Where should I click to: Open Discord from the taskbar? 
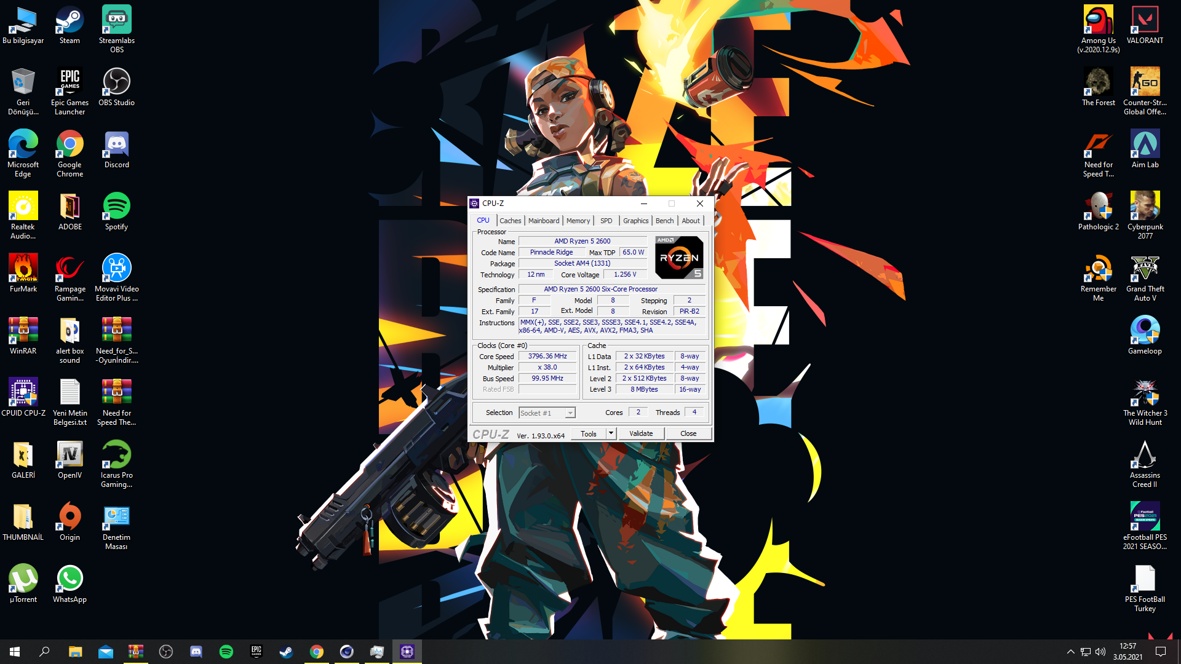pos(196,652)
